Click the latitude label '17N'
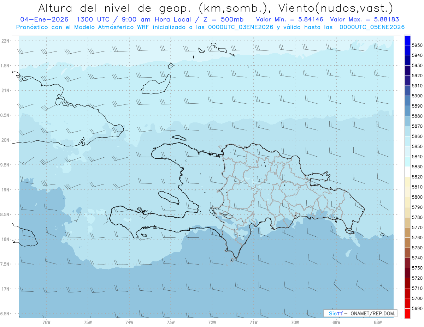 point(6,289)
